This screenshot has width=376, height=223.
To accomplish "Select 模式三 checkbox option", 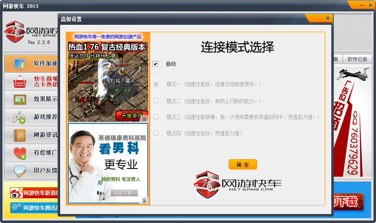I will coord(156,117).
